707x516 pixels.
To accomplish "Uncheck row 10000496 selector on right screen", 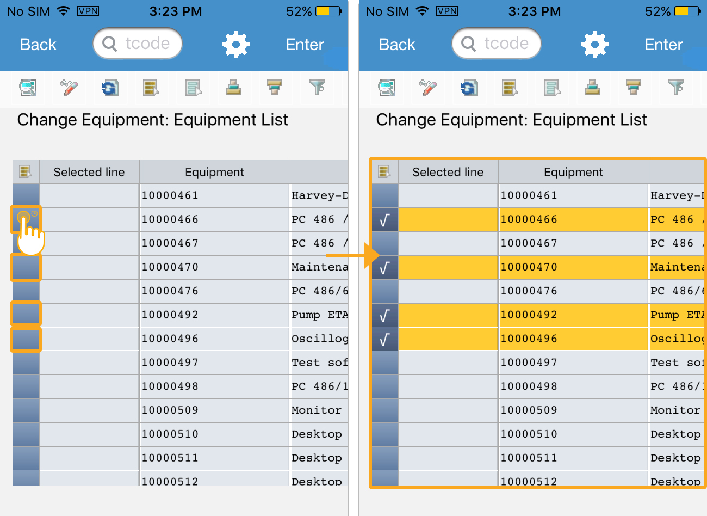I will (384, 339).
